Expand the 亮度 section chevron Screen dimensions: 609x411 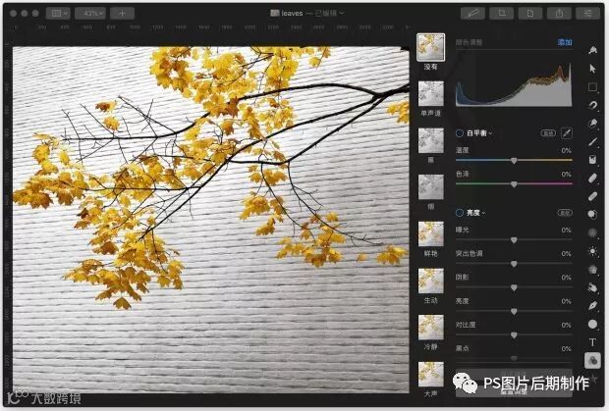click(x=483, y=213)
